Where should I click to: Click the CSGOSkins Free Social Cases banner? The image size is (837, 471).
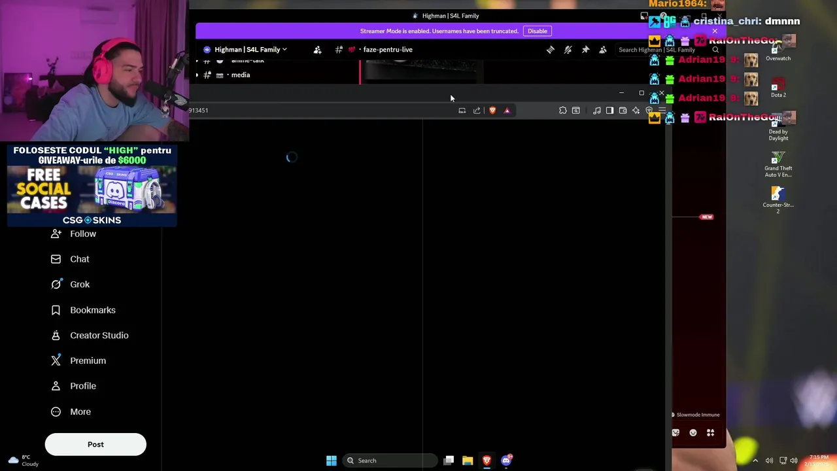click(92, 185)
